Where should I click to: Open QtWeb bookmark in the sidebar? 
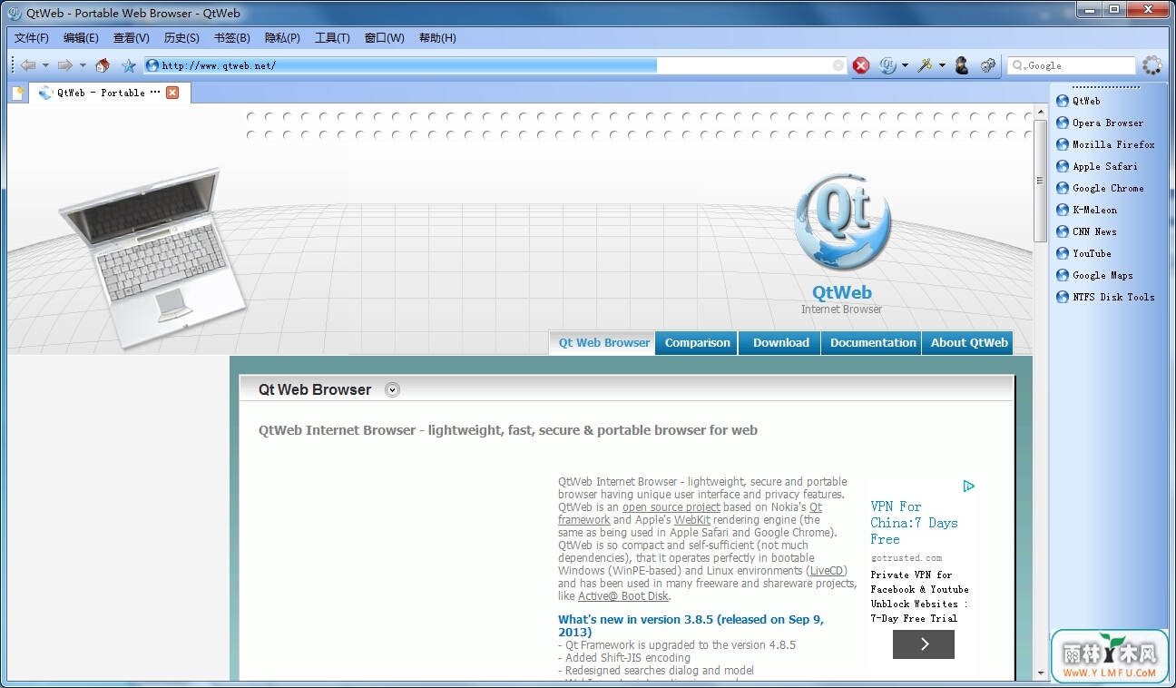(x=1079, y=101)
